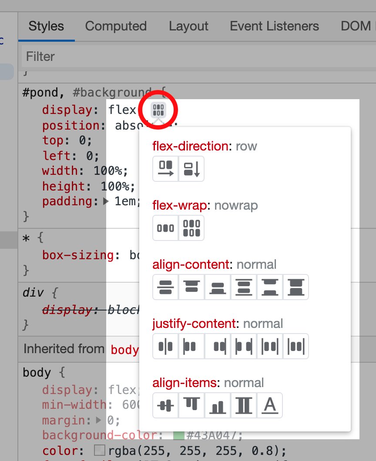Select the flex-wrap nowrap icon
Viewport: 376px width, 461px height.
pyautogui.click(x=165, y=227)
